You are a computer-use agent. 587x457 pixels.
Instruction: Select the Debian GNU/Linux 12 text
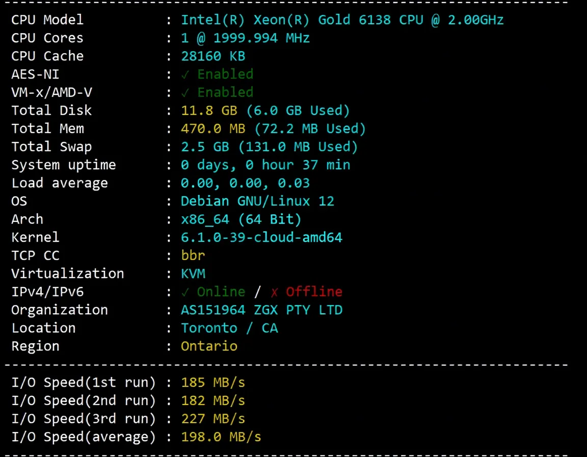257,201
